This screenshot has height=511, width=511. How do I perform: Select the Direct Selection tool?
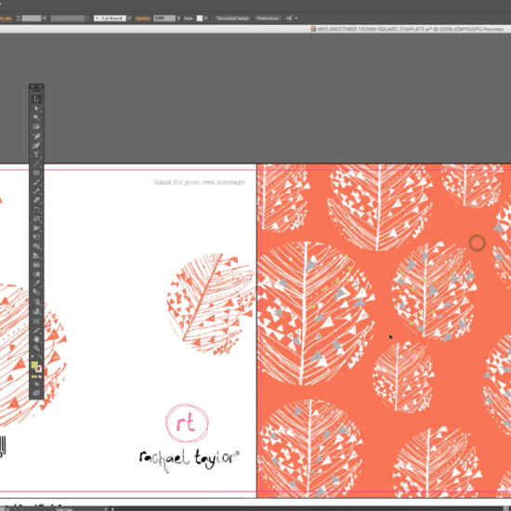[x=36, y=108]
